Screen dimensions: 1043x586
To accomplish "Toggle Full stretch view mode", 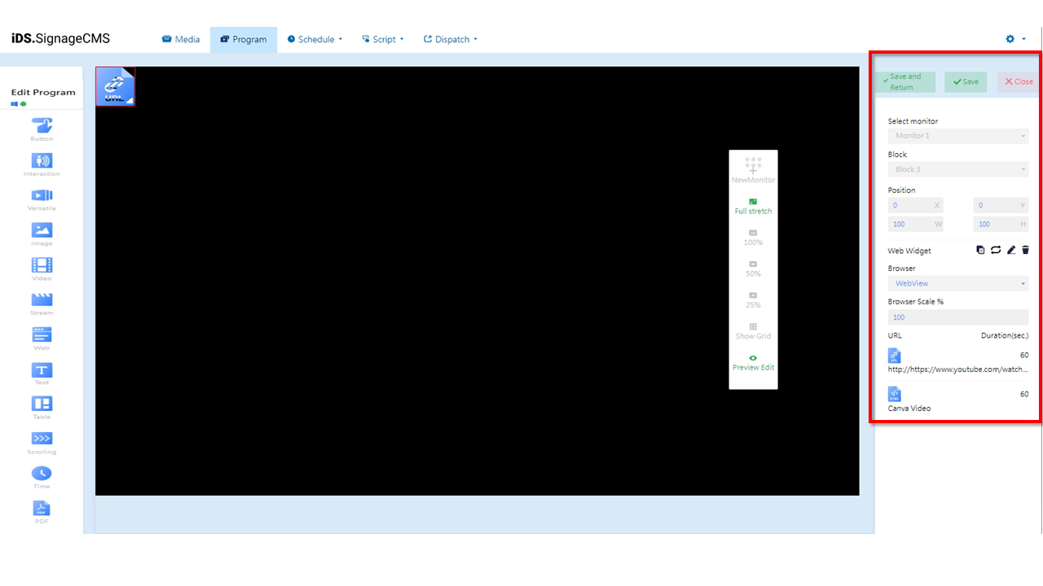I will pyautogui.click(x=753, y=203).
